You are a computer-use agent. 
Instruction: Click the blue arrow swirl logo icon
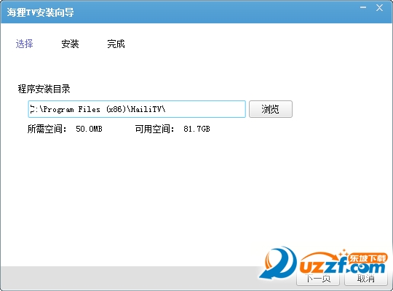tap(278, 263)
